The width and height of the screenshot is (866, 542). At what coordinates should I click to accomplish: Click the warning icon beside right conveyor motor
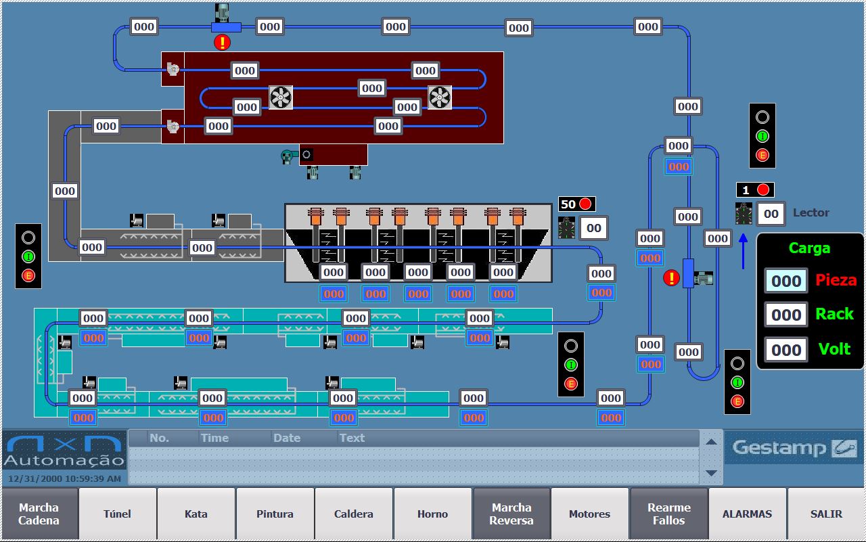coord(671,277)
